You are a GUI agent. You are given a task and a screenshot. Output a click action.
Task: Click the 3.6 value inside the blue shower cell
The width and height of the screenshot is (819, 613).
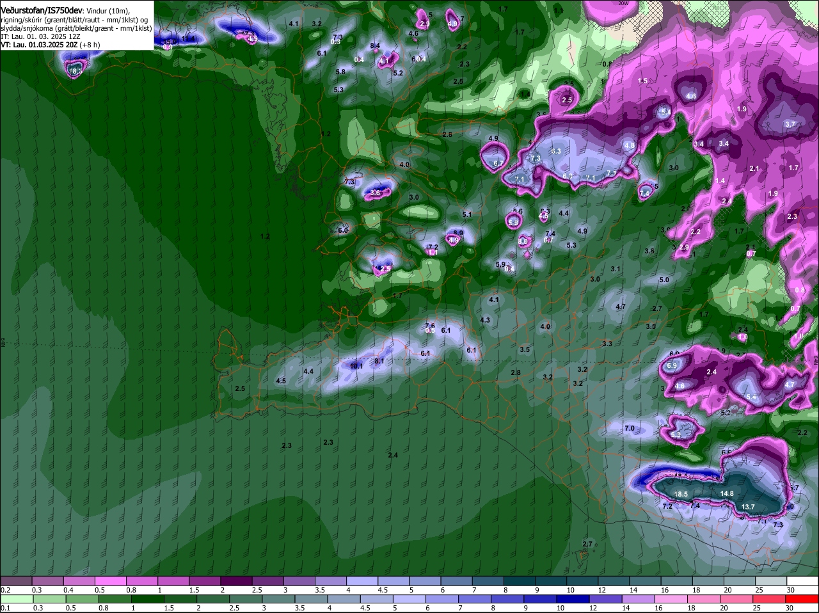point(376,193)
